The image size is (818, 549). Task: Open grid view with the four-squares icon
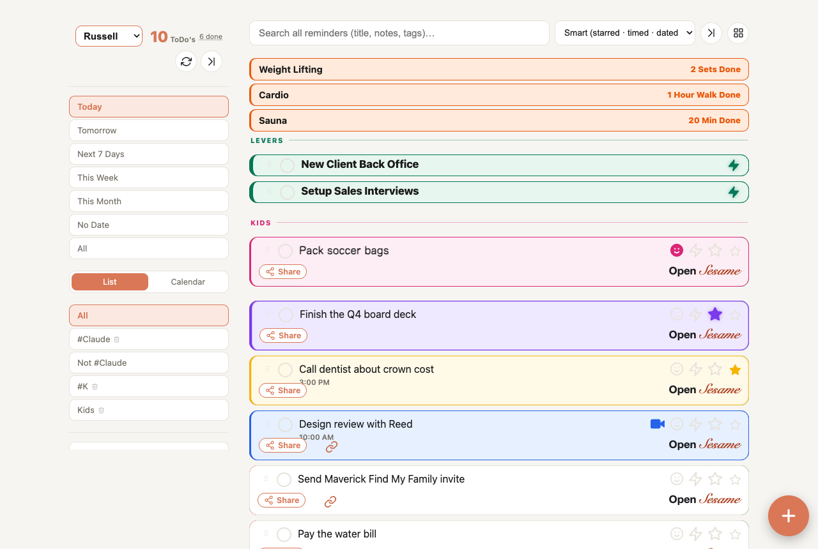coord(738,33)
